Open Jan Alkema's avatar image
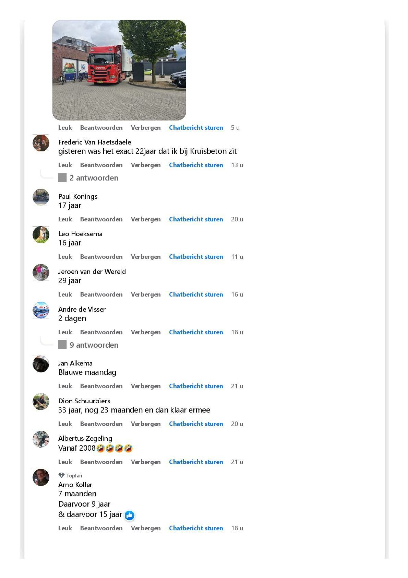The image size is (408, 578). pyautogui.click(x=41, y=364)
